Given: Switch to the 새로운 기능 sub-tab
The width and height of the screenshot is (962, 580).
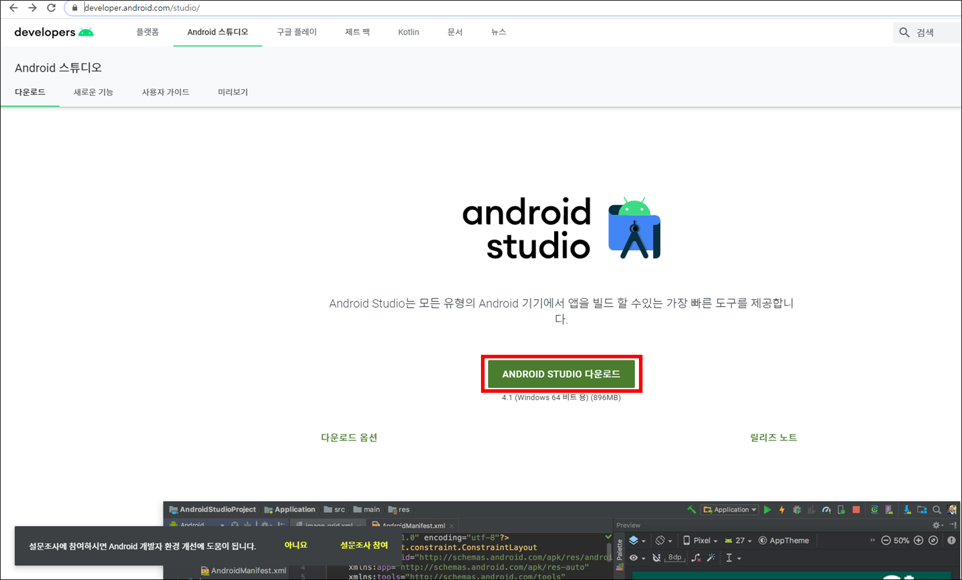Looking at the screenshot, I should 93,92.
